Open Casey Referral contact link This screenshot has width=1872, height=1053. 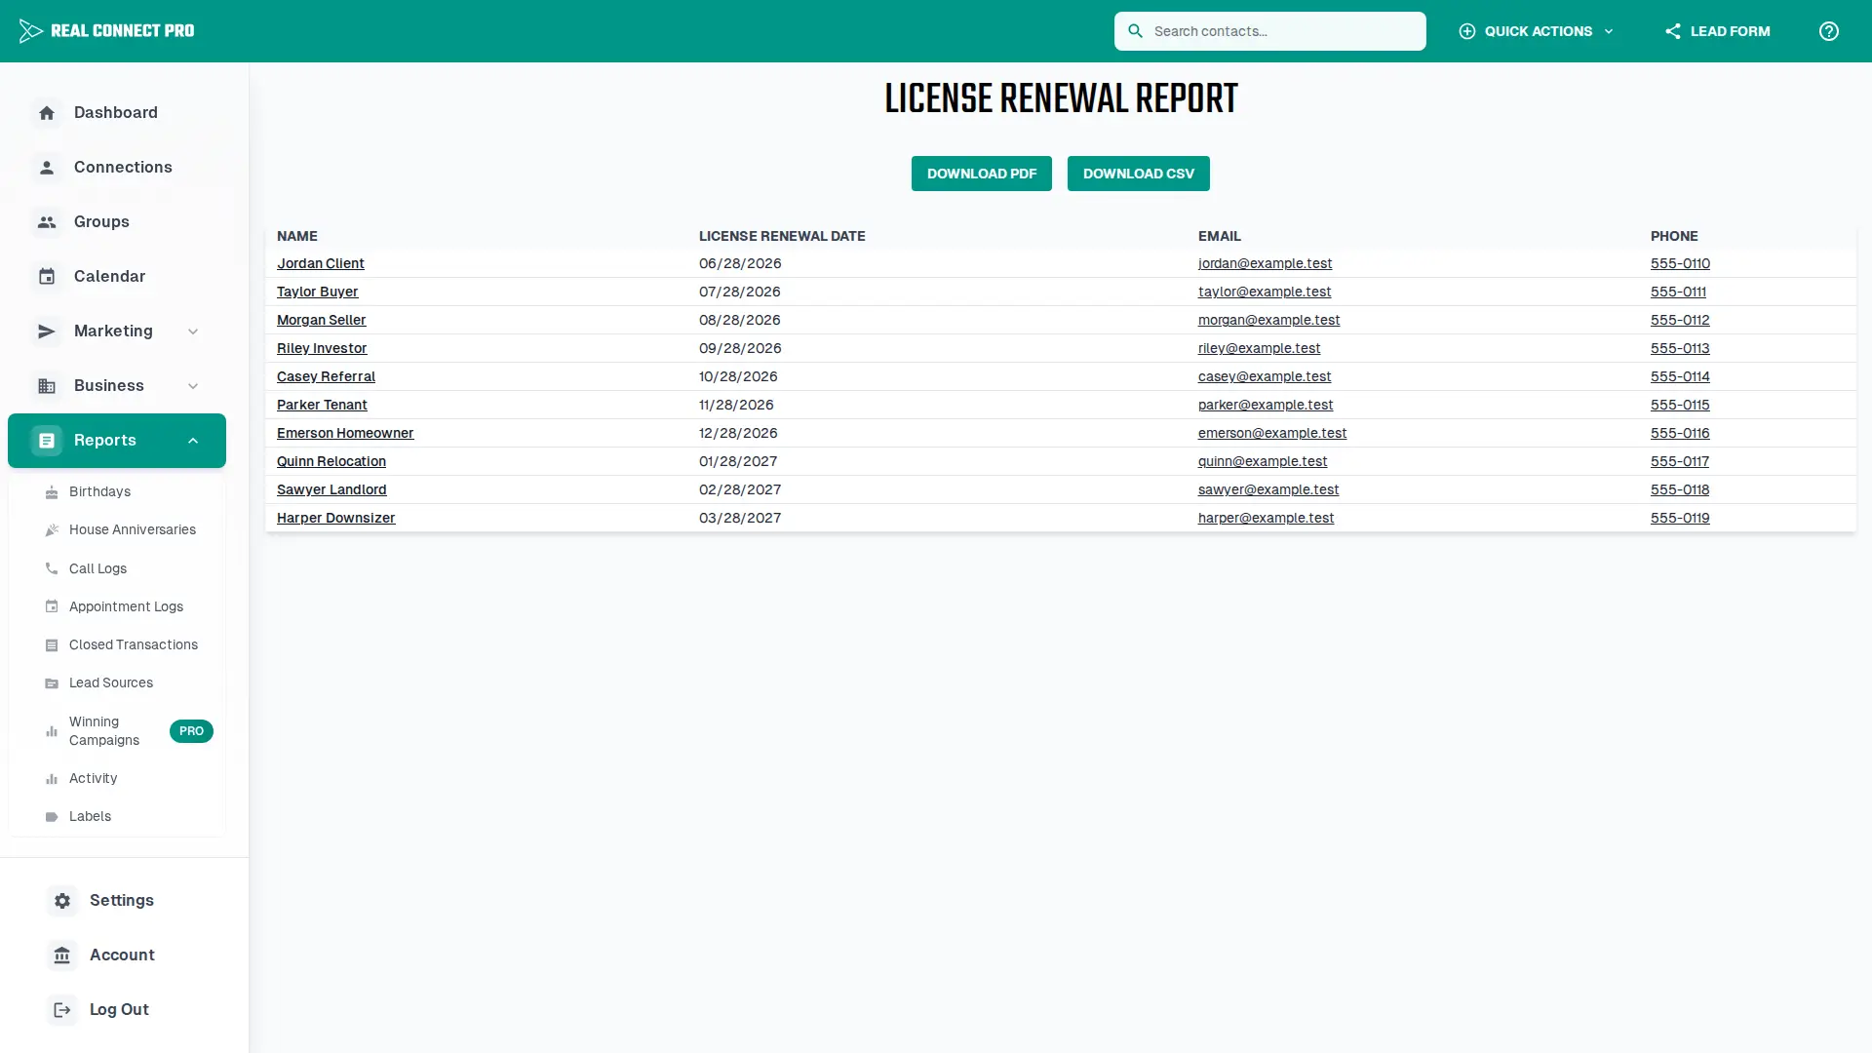click(x=326, y=377)
